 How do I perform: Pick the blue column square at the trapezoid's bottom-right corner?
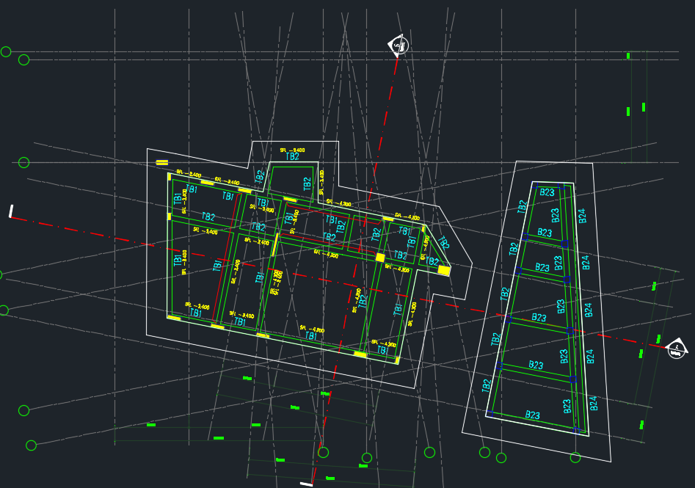click(x=576, y=429)
